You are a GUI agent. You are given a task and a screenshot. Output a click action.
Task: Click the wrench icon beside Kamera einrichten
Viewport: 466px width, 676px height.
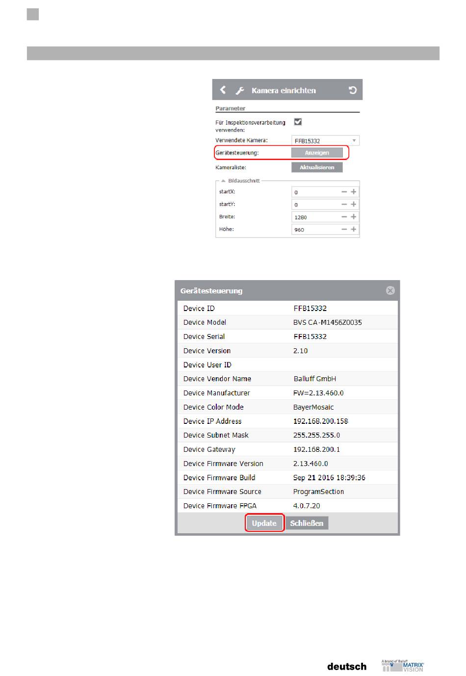point(240,90)
